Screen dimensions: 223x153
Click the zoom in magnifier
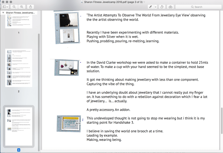point(22,7)
